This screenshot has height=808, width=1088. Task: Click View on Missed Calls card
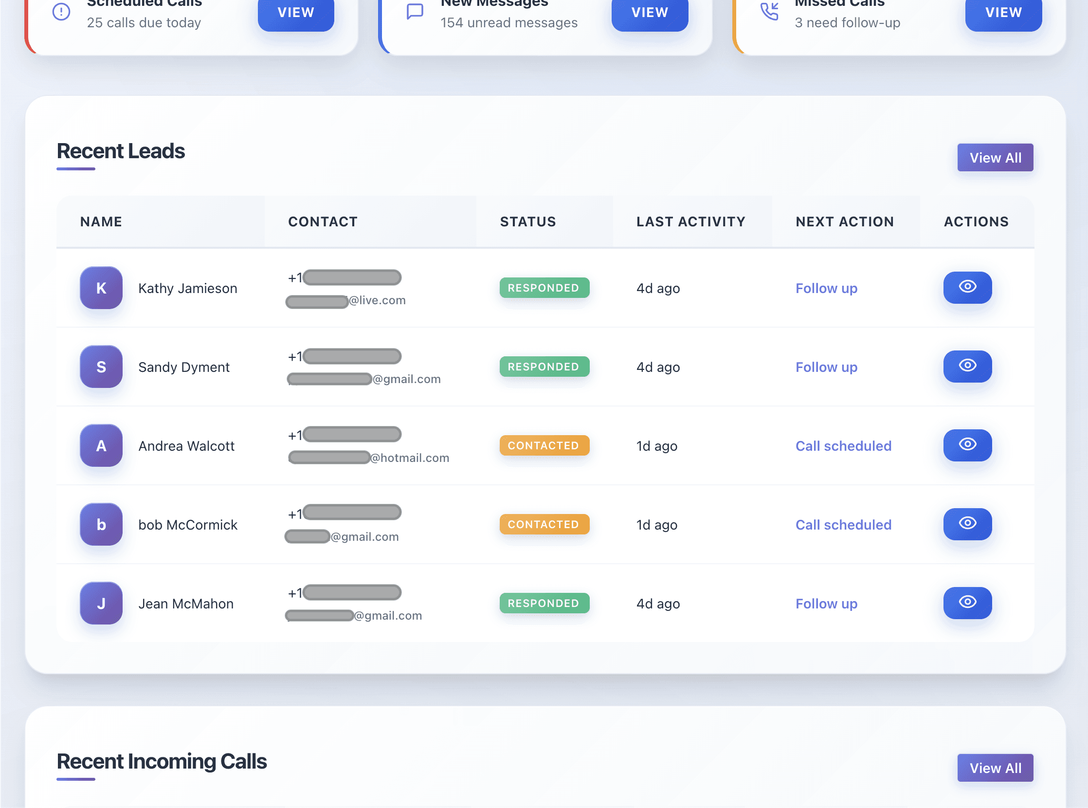click(1003, 13)
